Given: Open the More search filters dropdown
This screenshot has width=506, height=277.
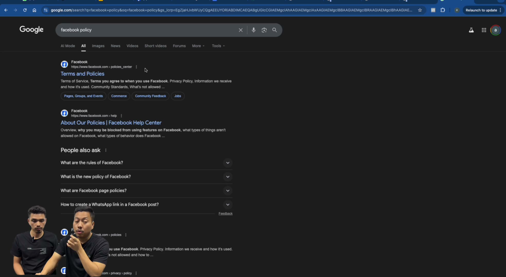Looking at the screenshot, I should (198, 46).
